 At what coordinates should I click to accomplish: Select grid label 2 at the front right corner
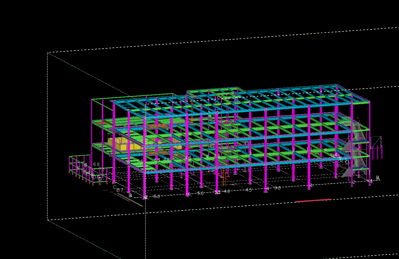pyautogui.click(x=354, y=182)
